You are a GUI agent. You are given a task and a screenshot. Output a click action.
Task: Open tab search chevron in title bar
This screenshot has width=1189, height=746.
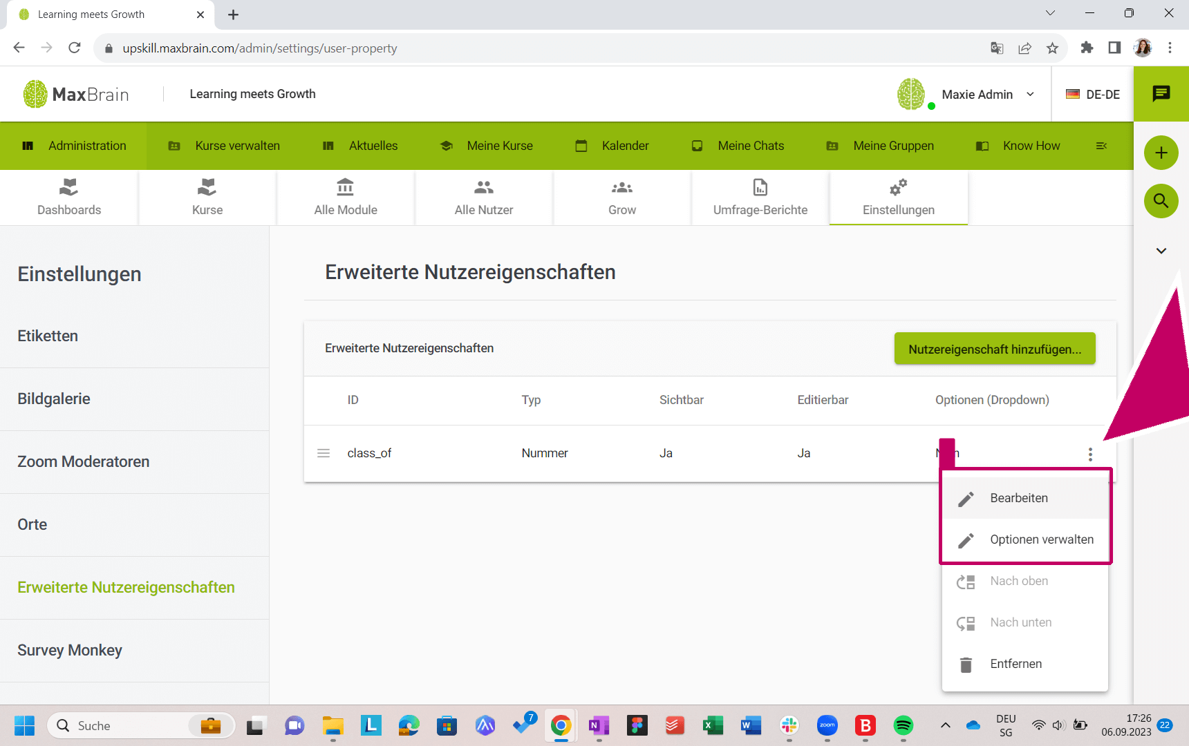1050,13
